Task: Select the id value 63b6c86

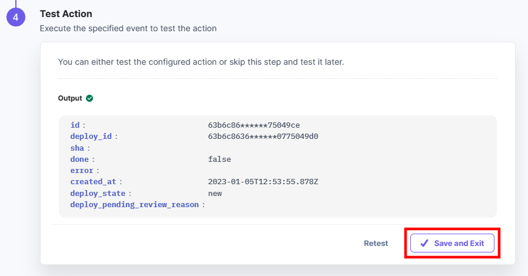Action: [254, 125]
